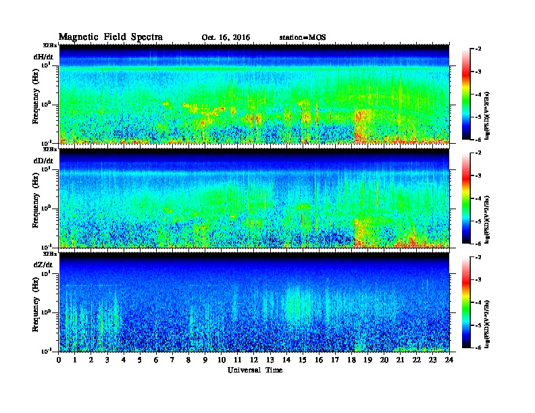Viewport: 535px width, 413px height.
Task: Click the 10^0 frequency tick in dH/dt panel
Action: 46,105
